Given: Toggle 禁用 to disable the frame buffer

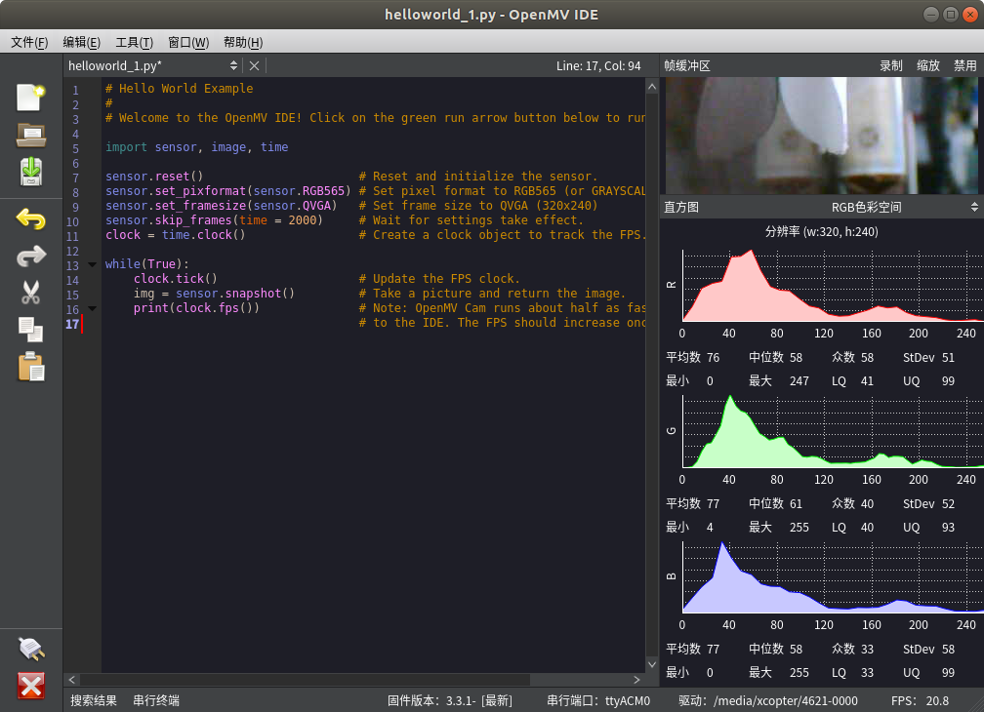Looking at the screenshot, I should [964, 65].
